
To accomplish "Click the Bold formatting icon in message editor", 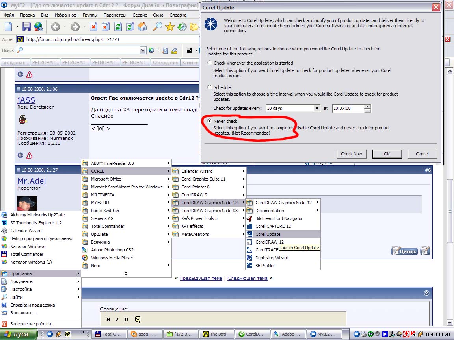I will (x=108, y=319).
